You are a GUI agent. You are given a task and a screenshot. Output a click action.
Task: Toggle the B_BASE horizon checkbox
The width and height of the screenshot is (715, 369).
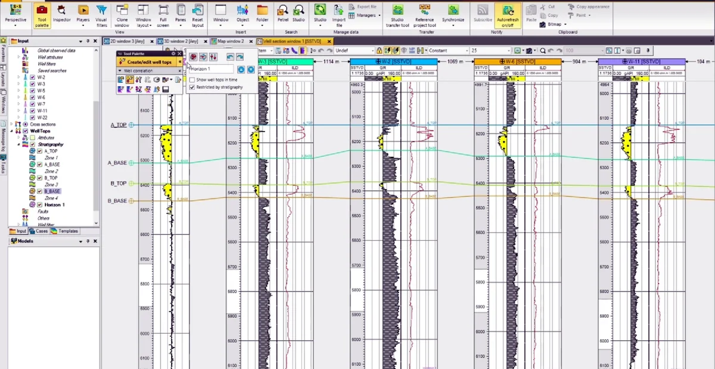[x=40, y=191]
